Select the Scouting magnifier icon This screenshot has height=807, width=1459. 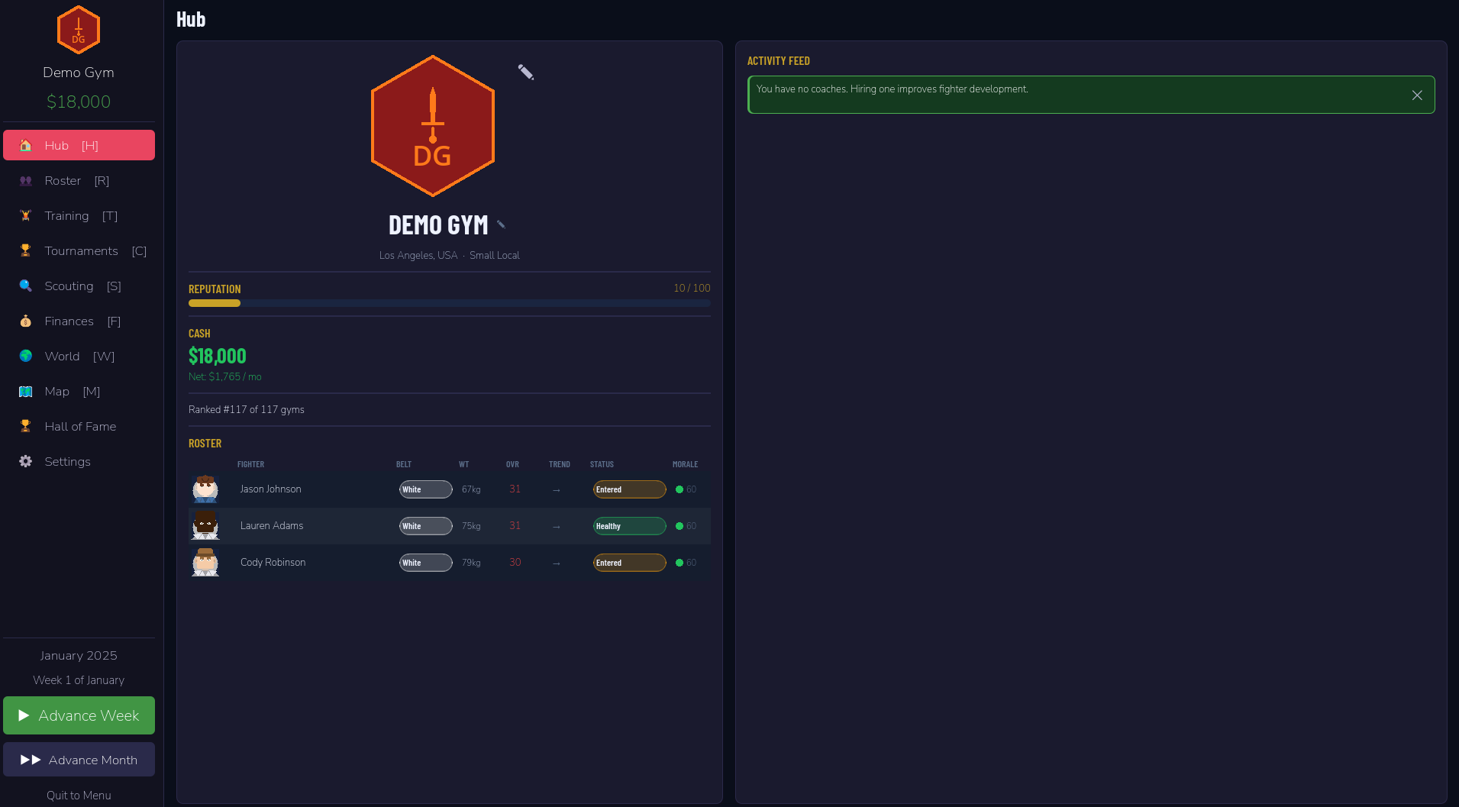[26, 286]
